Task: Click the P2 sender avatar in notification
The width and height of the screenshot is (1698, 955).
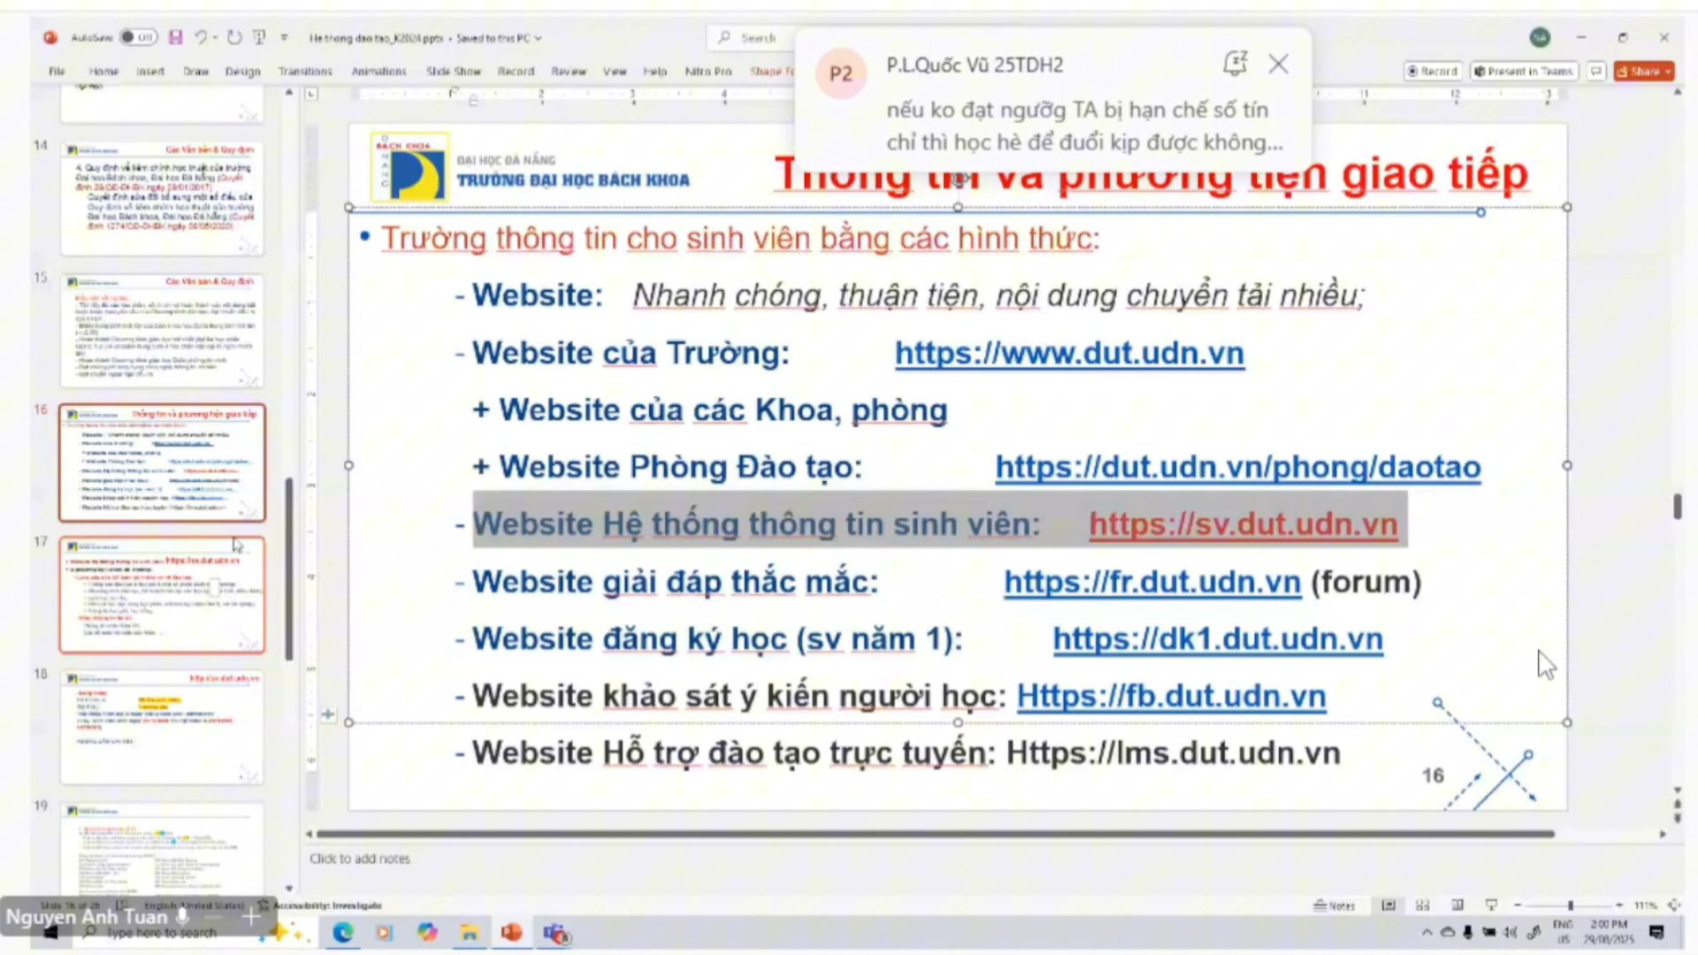Action: [x=840, y=73]
